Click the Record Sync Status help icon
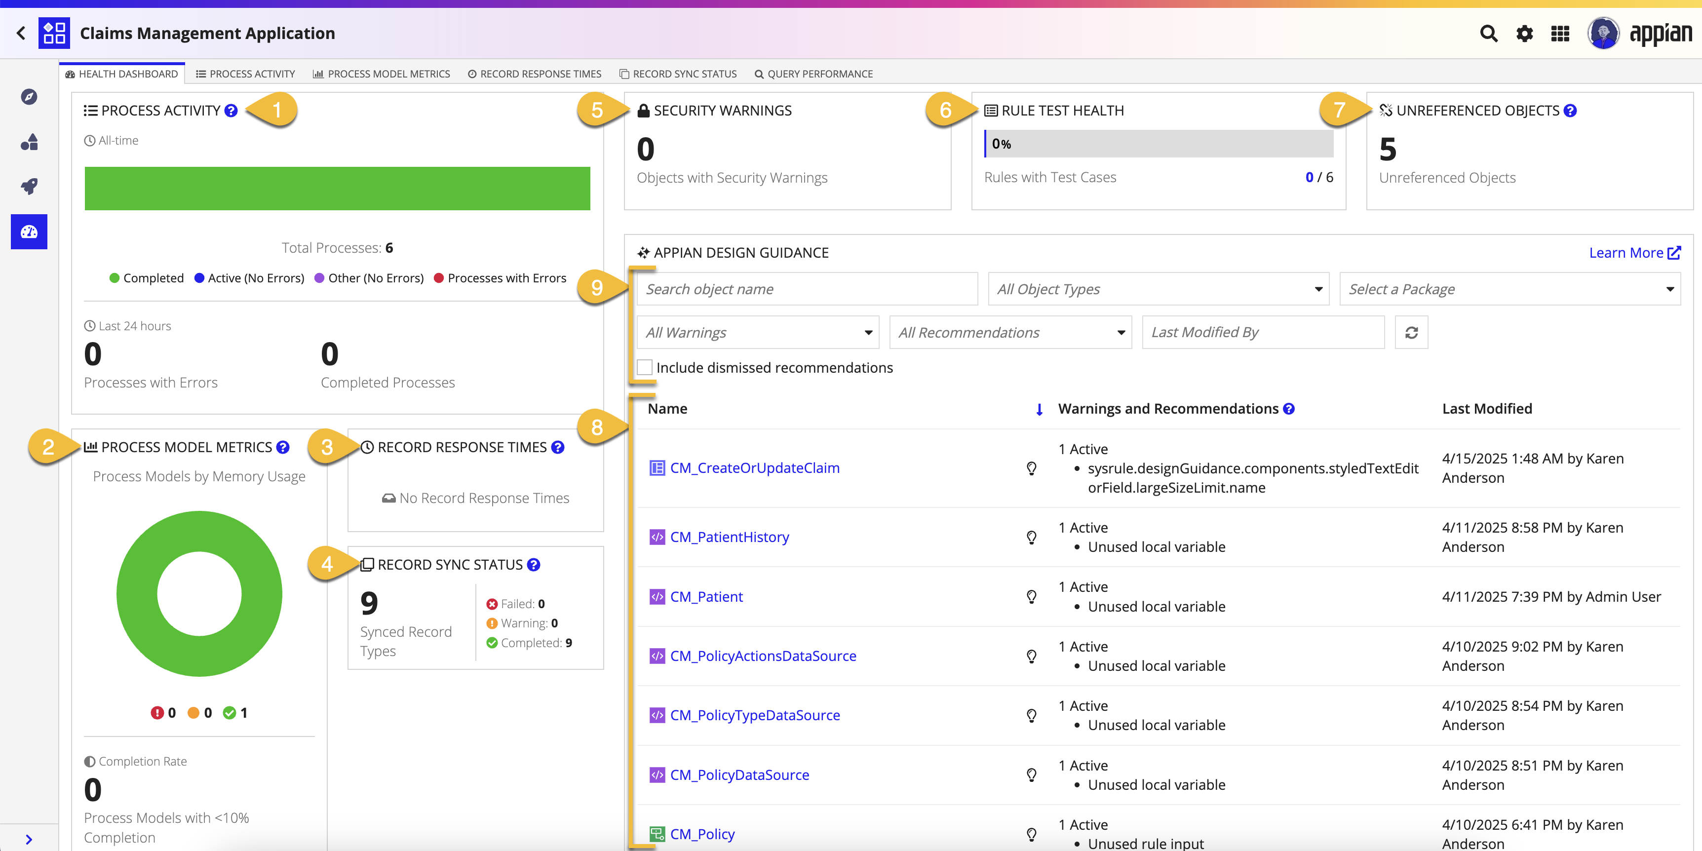Image resolution: width=1702 pixels, height=851 pixels. point(534,565)
